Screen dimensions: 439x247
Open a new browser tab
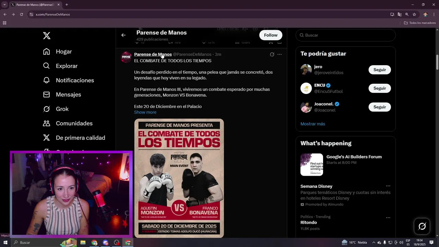(67, 5)
